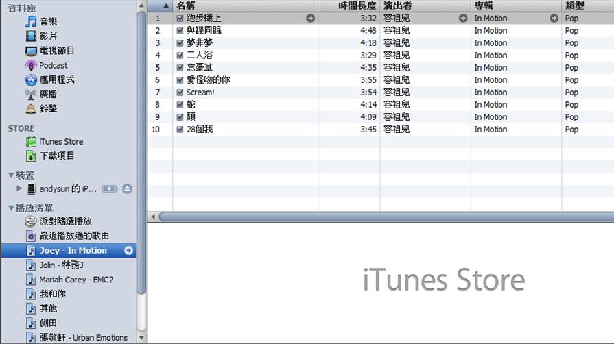Open the iTunes Store link in sidebar
This screenshot has height=344, width=614.
pos(61,142)
